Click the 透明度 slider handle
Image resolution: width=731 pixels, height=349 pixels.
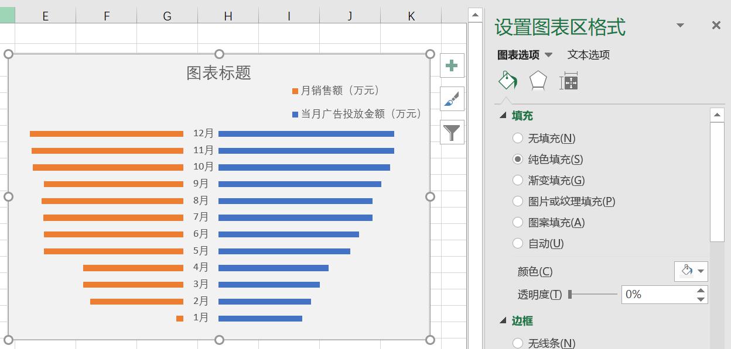click(x=570, y=294)
